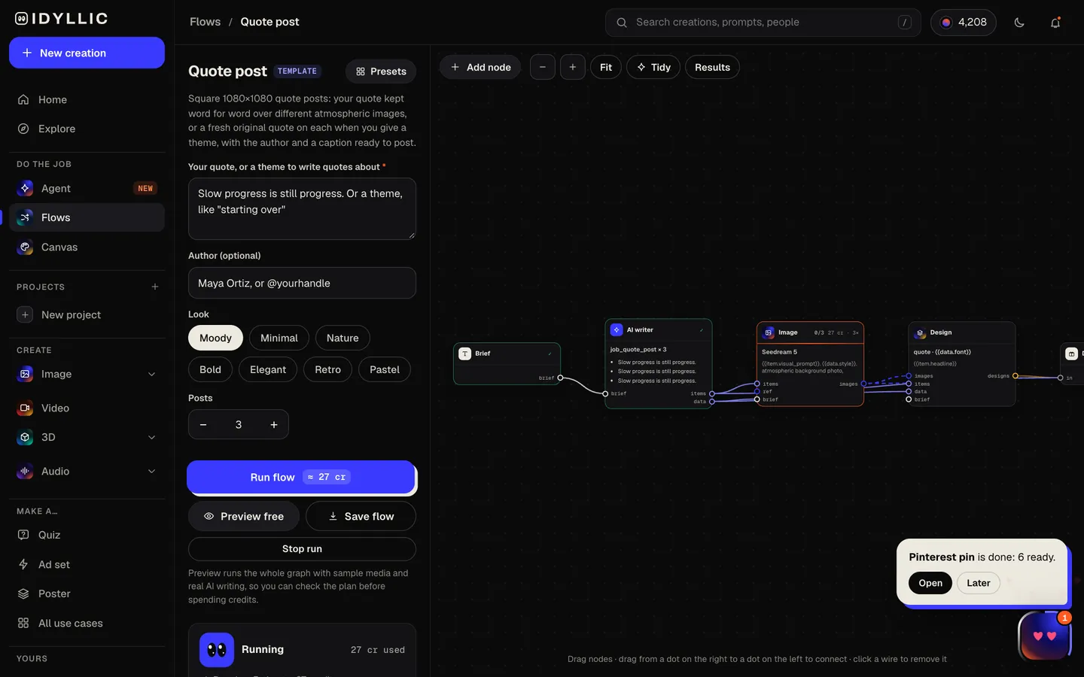1084x677 pixels.
Task: Open the notifications bell
Action: pyautogui.click(x=1055, y=23)
